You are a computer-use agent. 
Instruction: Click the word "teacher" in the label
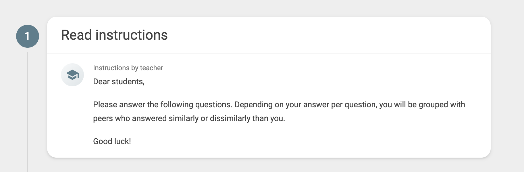click(x=151, y=68)
